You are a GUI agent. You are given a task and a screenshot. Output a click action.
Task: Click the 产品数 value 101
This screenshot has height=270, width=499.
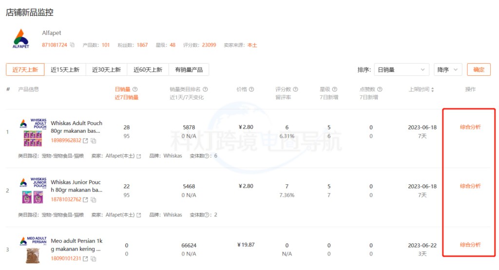pos(106,45)
